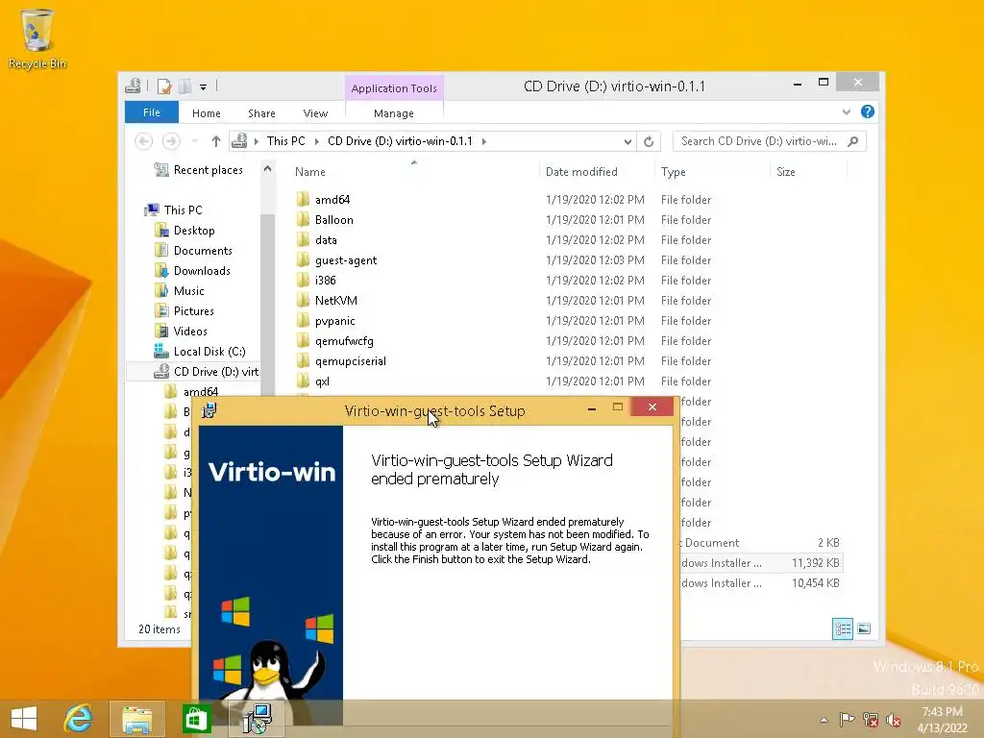984x738 pixels.
Task: Sort by the Date modified column
Action: click(581, 172)
